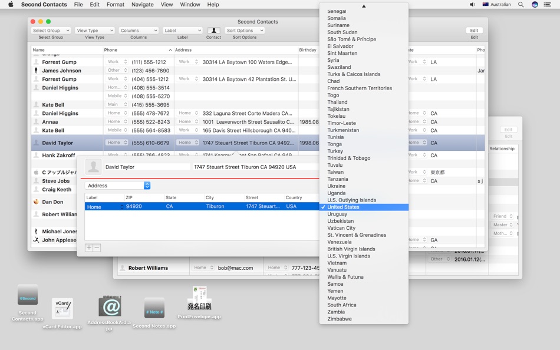This screenshot has width=560, height=350.
Task: Expand the View Type dropdown
Action: pos(95,31)
